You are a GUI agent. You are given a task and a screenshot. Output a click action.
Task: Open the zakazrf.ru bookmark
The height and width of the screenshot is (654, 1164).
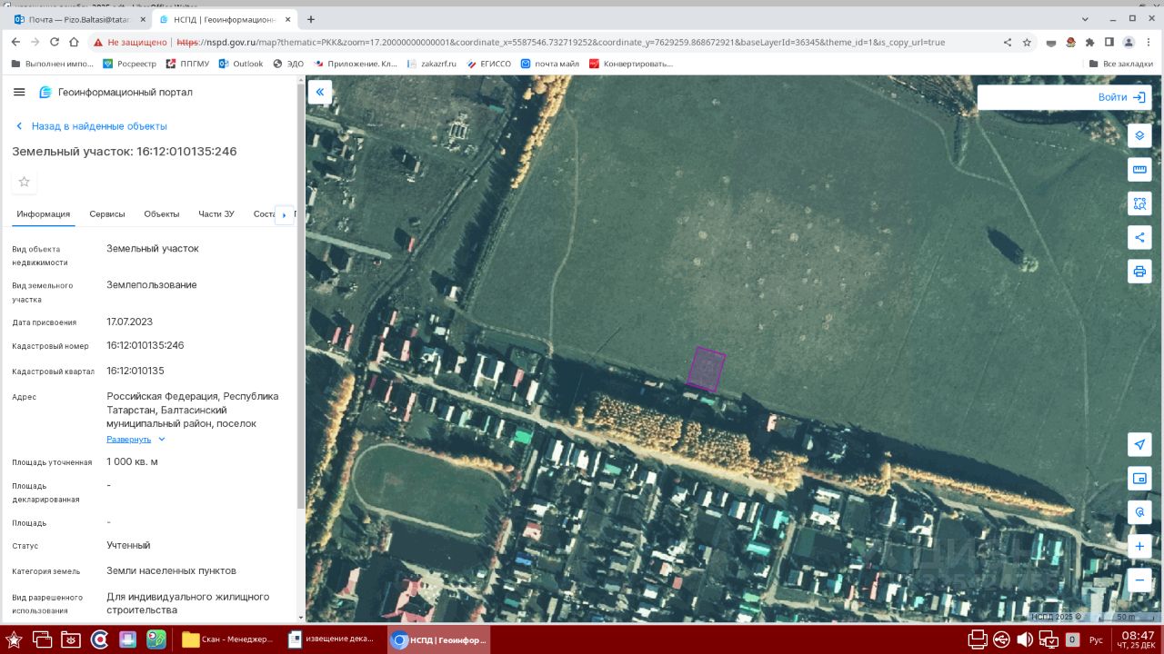[x=432, y=64]
